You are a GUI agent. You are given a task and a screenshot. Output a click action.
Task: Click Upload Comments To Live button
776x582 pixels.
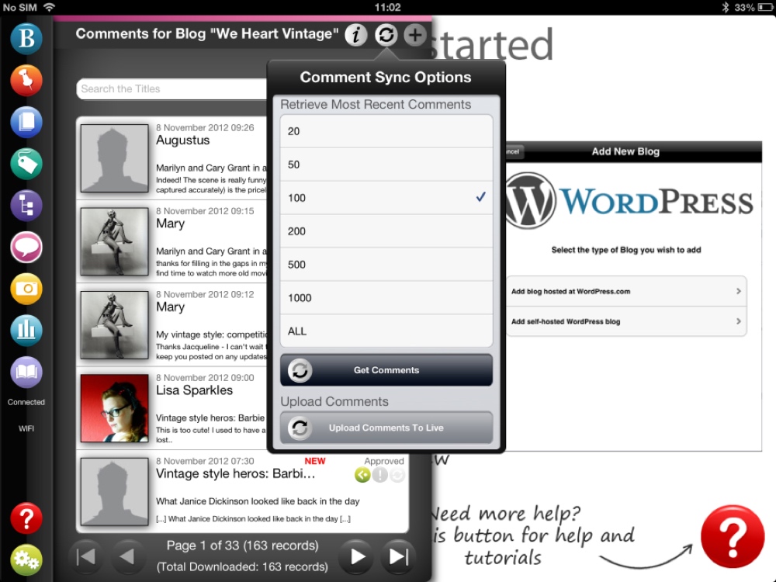click(x=386, y=428)
